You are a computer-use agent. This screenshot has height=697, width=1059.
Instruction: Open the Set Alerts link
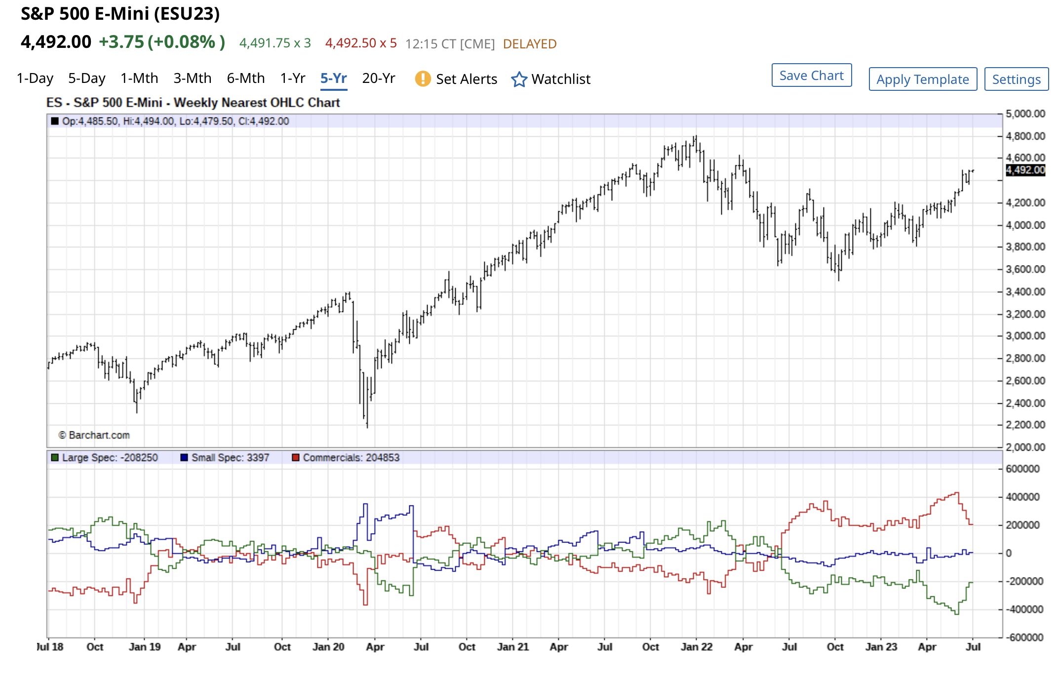tap(467, 79)
